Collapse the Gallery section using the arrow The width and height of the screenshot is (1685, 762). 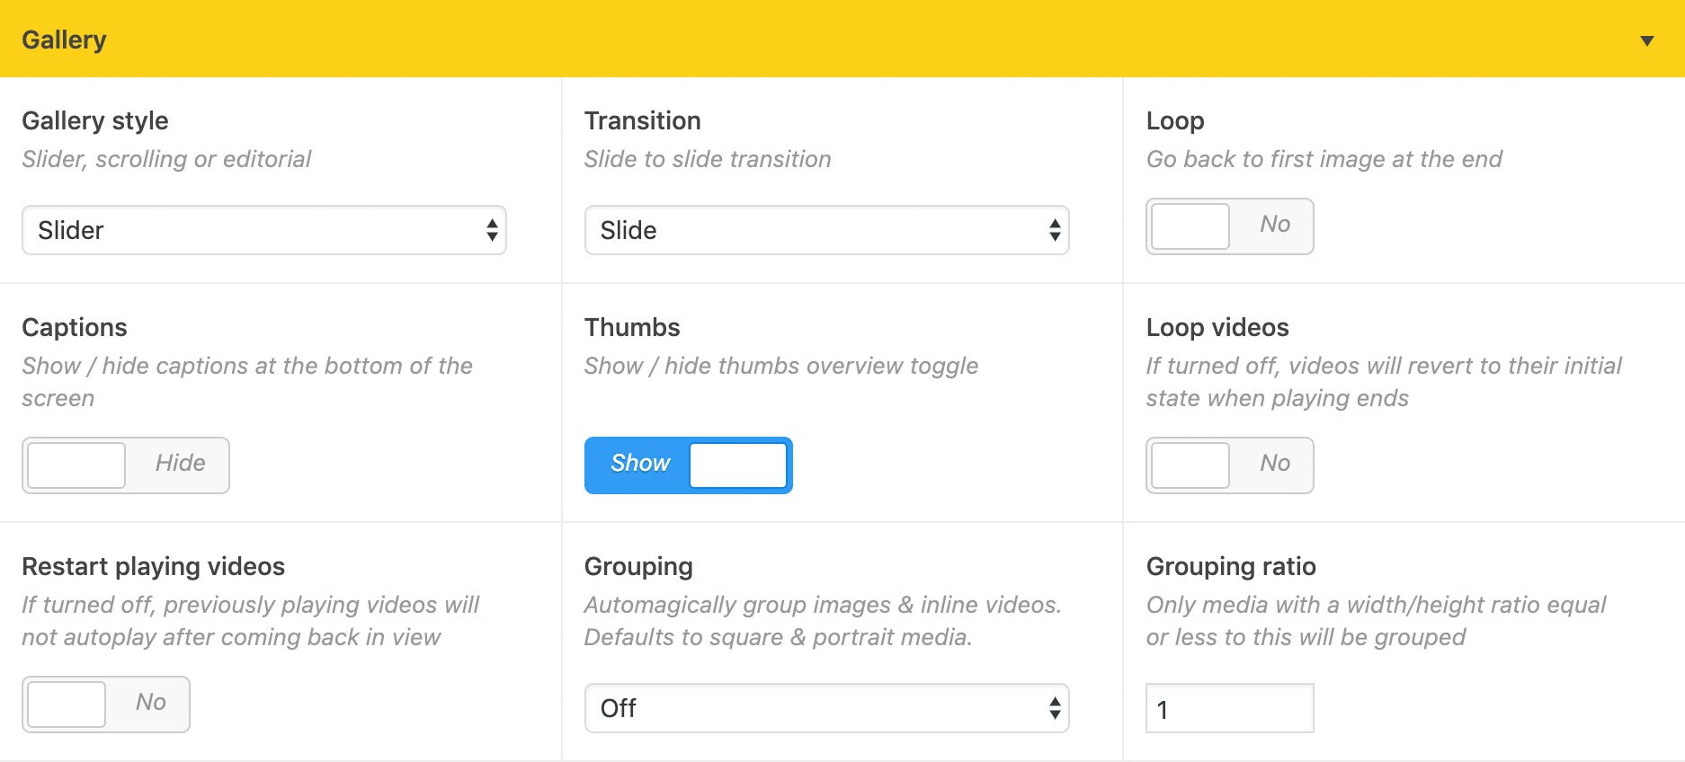click(x=1646, y=40)
